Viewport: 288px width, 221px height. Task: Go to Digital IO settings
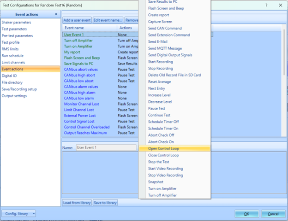pyautogui.click(x=10, y=76)
